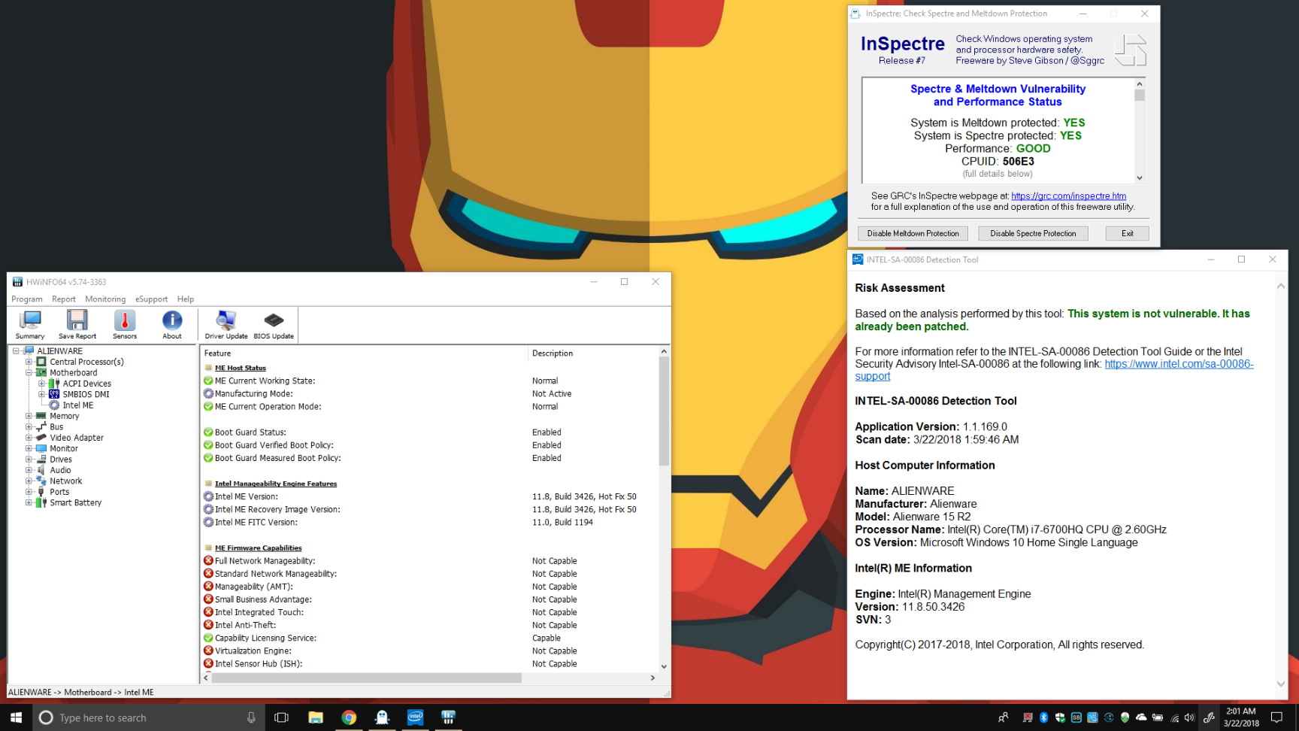Click the Intel detection tool taskbar icon
This screenshot has width=1299, height=731.
(415, 717)
